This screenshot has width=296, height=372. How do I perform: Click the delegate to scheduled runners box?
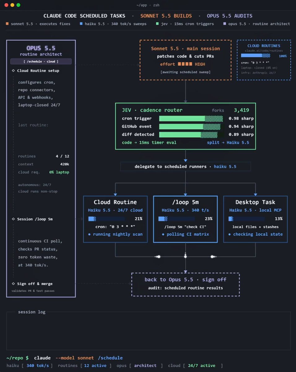185,166
